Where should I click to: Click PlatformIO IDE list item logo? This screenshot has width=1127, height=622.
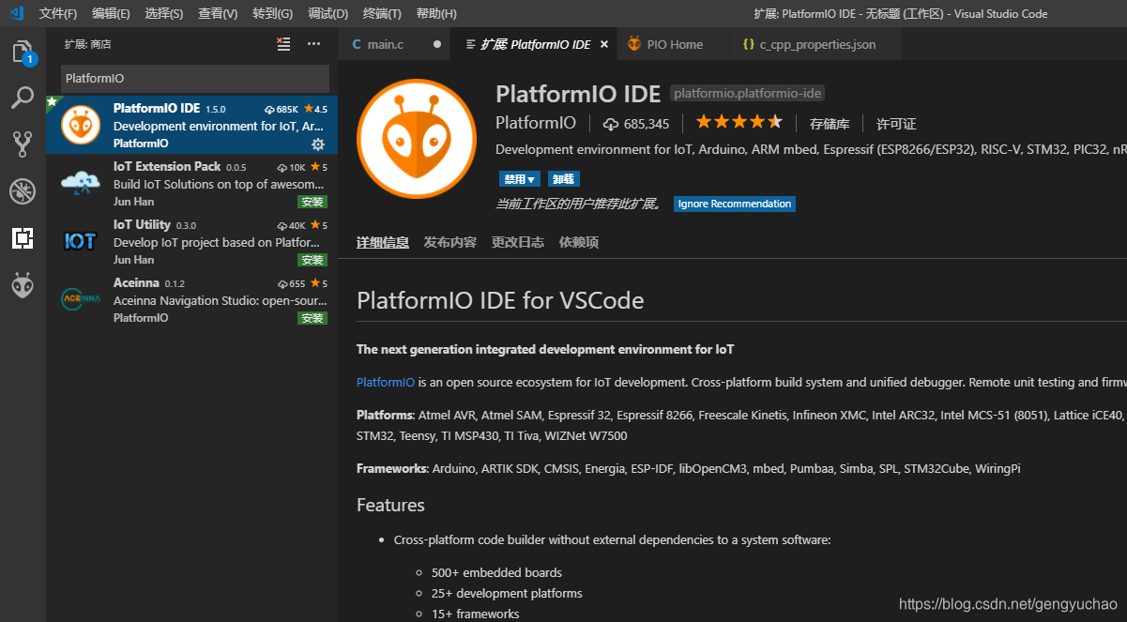tap(81, 125)
